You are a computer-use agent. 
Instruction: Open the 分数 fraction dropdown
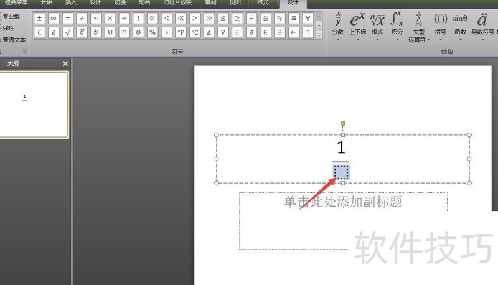click(338, 27)
